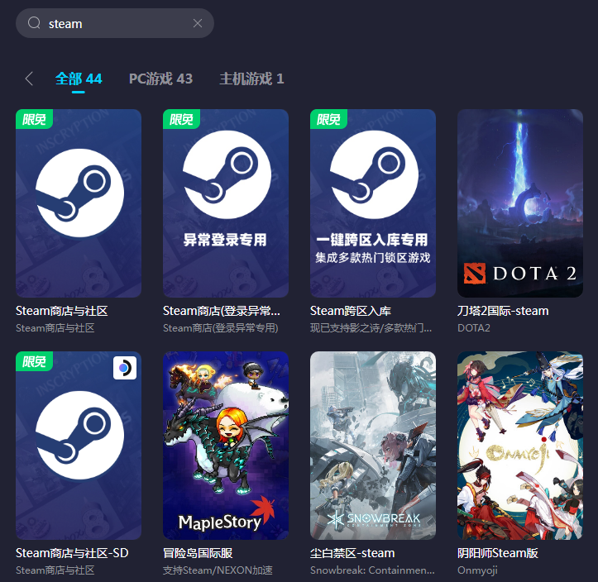The width and height of the screenshot is (598, 582).
Task: Open the Steam商店与社区-SD cover card
Action: point(79,445)
